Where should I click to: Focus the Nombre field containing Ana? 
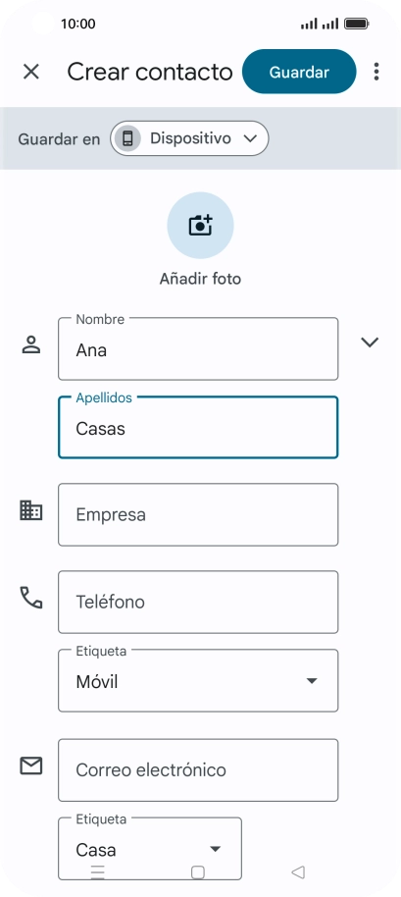pyautogui.click(x=198, y=349)
